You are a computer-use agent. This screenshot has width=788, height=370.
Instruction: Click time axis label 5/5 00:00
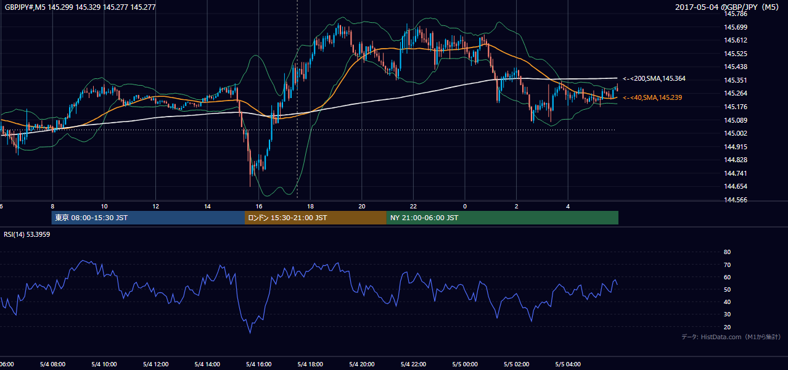coord(465,364)
